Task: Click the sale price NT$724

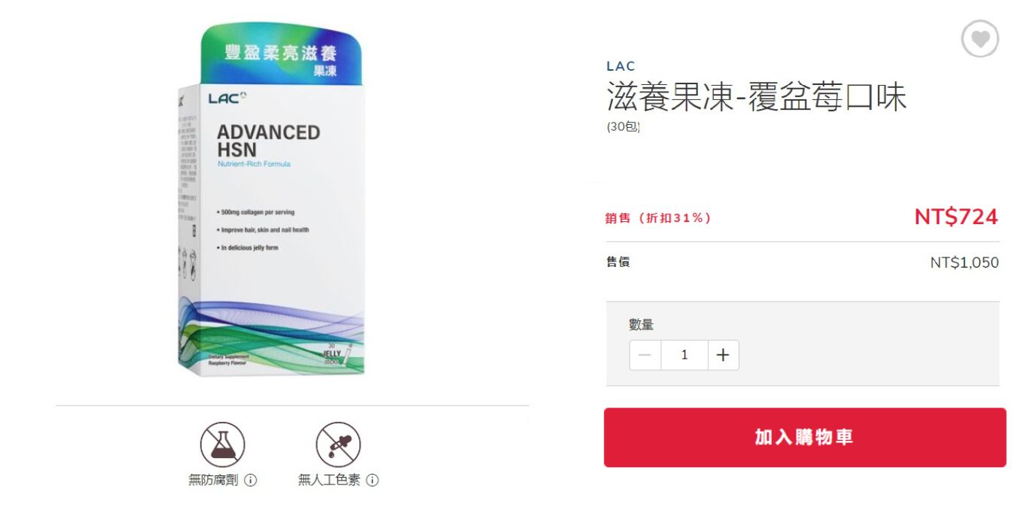Action: [956, 217]
